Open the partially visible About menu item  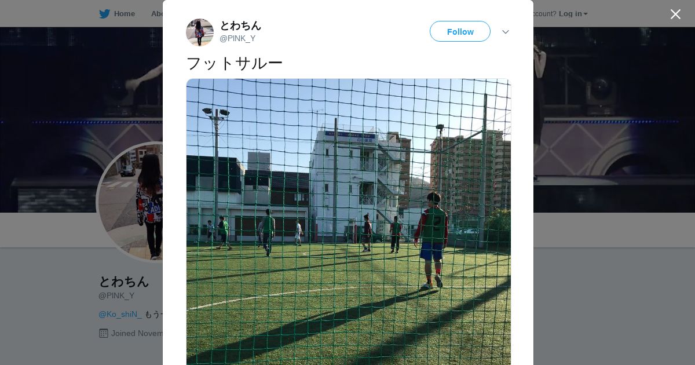(156, 13)
